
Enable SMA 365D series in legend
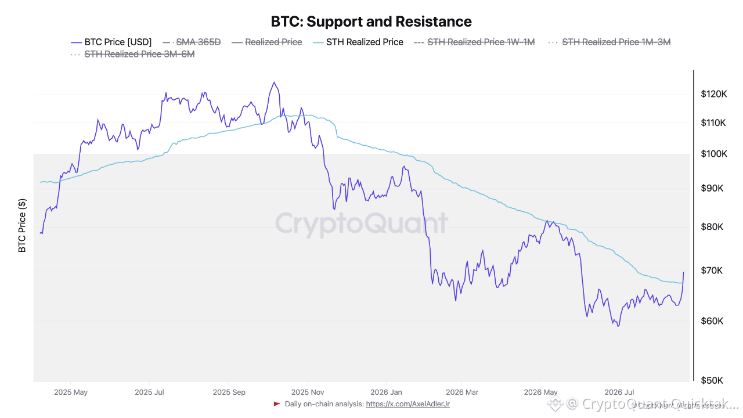pyautogui.click(x=192, y=42)
